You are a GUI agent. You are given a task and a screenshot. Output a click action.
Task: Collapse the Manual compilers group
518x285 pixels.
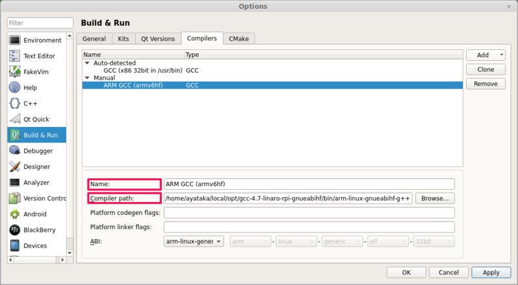coord(87,78)
